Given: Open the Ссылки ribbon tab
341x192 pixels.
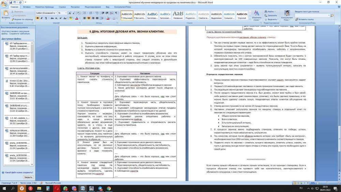Looking at the screenshot, I should [x=62, y=7].
